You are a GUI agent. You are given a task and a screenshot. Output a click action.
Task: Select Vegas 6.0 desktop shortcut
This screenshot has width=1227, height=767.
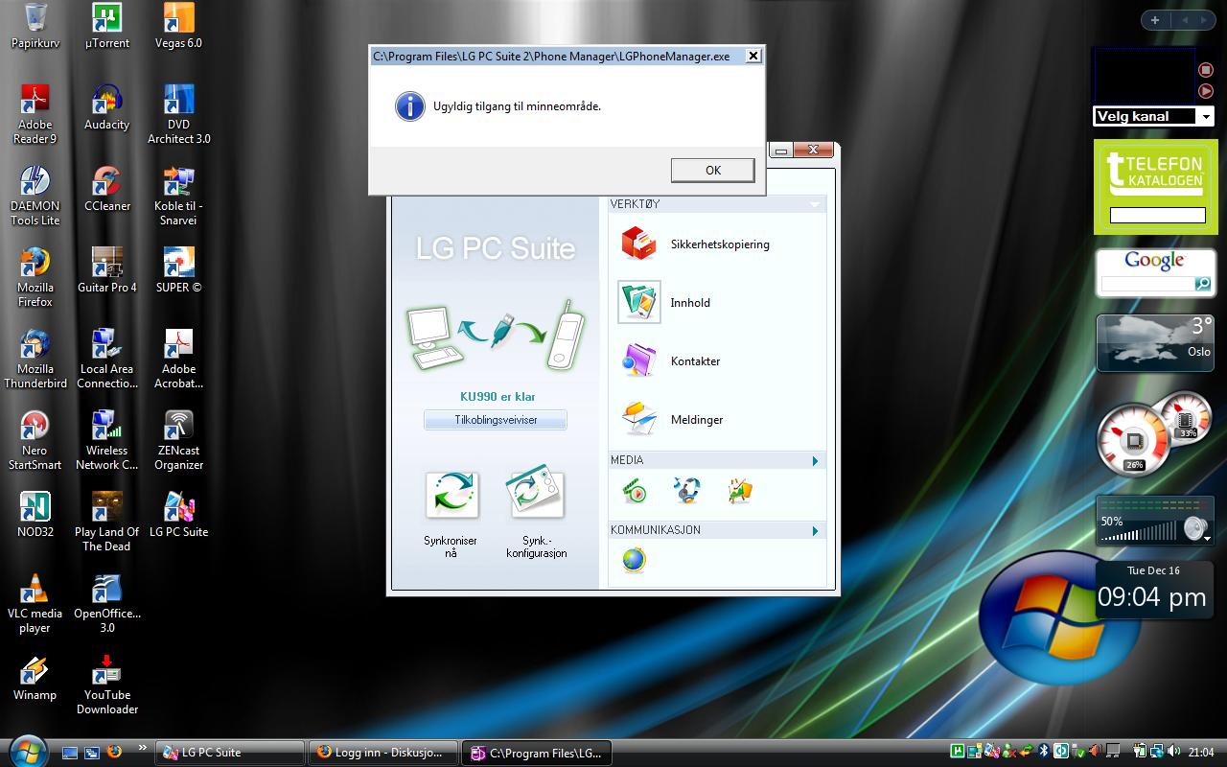pyautogui.click(x=178, y=26)
